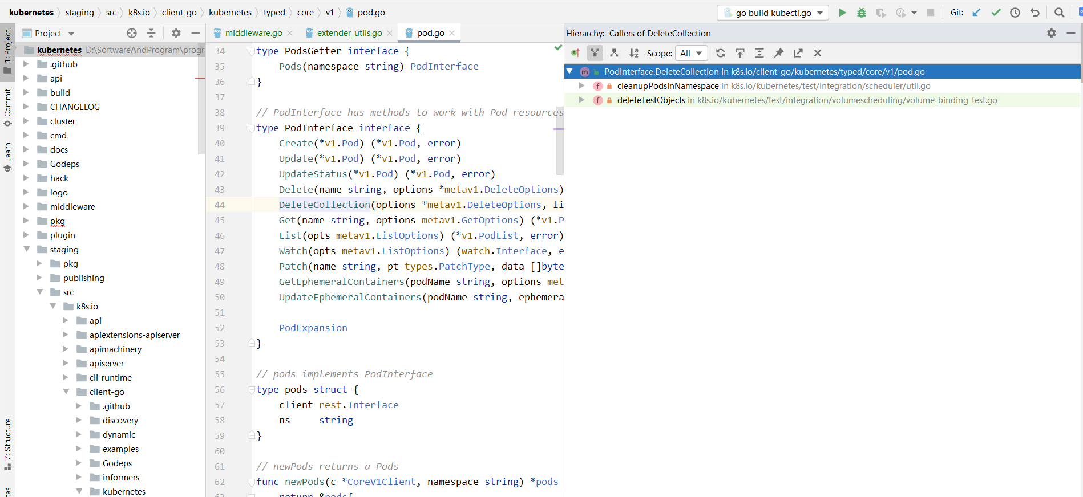
Task: Click the Project tree vertical scrollbar
Action: [201, 98]
